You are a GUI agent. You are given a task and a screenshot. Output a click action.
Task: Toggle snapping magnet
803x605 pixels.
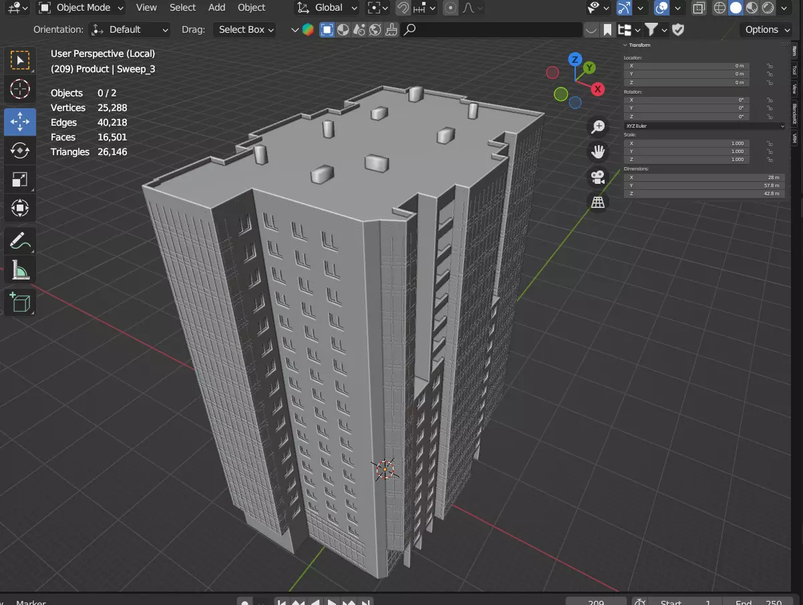403,8
